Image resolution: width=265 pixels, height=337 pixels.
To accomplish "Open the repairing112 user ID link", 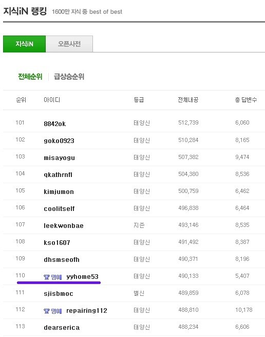I will coord(87,311).
